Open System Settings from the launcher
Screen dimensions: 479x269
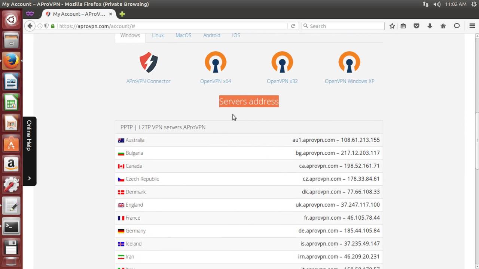pyautogui.click(x=11, y=185)
